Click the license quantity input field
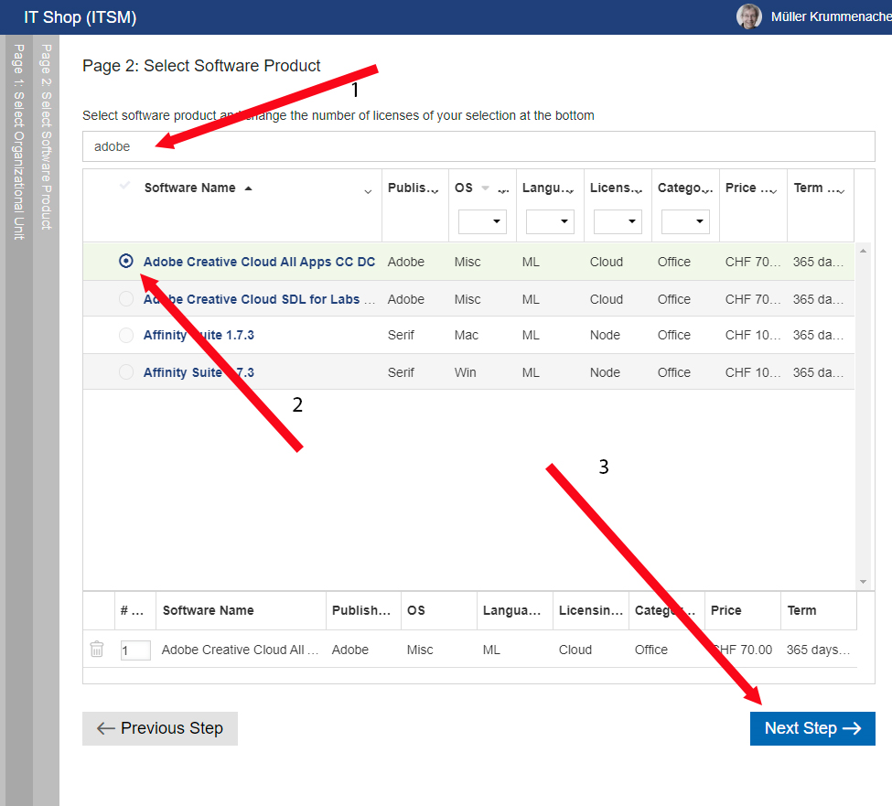892x806 pixels. coord(135,650)
